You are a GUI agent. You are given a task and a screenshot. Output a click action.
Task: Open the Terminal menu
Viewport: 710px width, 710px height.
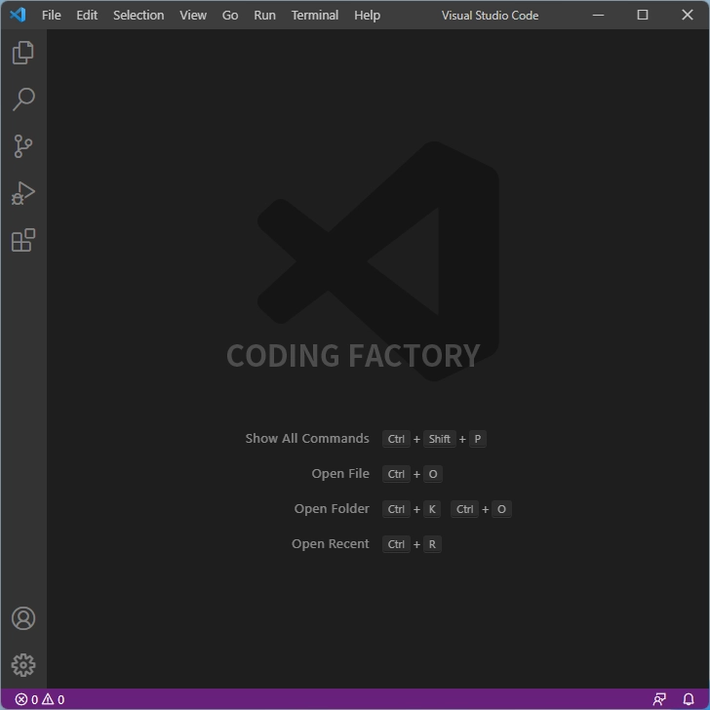click(x=315, y=16)
